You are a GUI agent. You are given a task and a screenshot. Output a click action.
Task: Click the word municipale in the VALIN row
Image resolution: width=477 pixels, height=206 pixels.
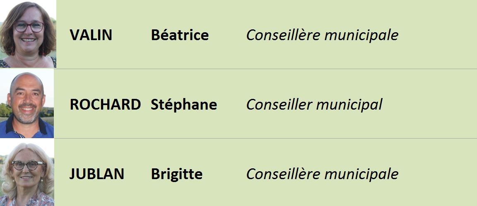coord(361,36)
